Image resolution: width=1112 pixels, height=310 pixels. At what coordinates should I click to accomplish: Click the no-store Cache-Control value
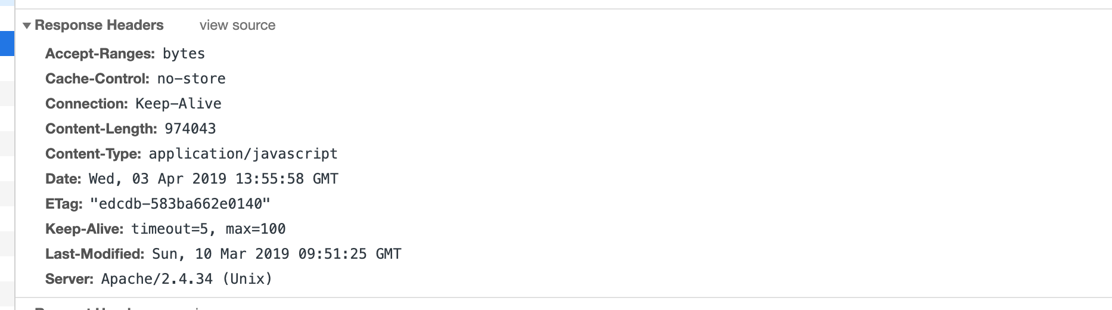point(191,79)
